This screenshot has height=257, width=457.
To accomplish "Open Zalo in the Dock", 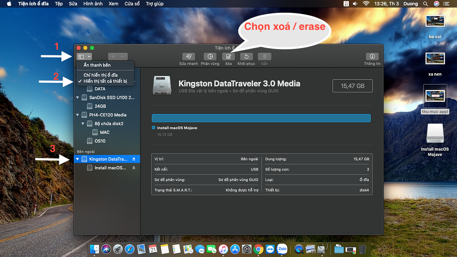I will (282, 249).
